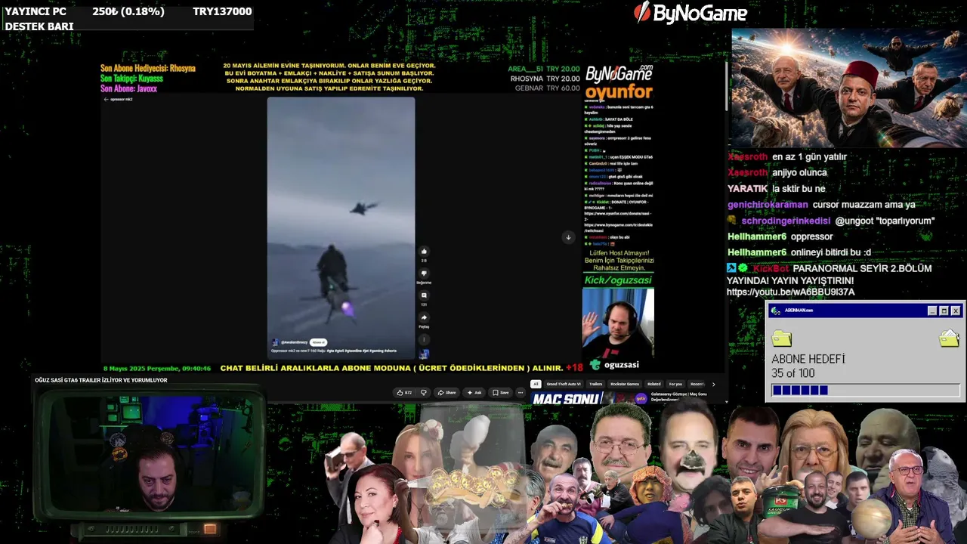Viewport: 967px width, 544px height.
Task: Select the 'Grand Theft Auto VI' chip
Action: pos(563,384)
